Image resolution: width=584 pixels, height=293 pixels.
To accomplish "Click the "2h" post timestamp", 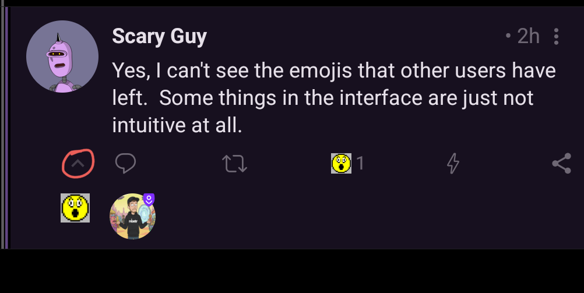I will (x=528, y=37).
